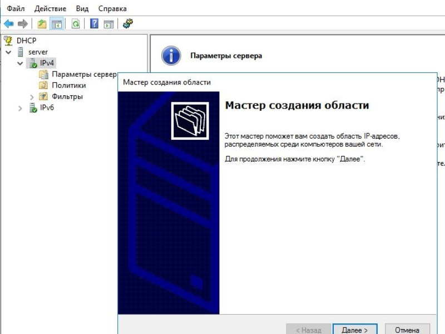Image resolution: width=445 pixels, height=334 pixels.
Task: Click the Параметры сервера heading in right pane
Action: click(226, 56)
